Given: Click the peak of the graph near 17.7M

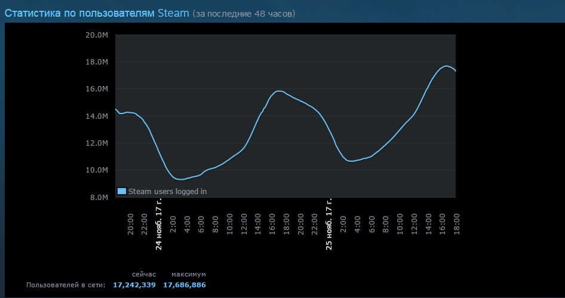Looking at the screenshot, I should coord(446,66).
